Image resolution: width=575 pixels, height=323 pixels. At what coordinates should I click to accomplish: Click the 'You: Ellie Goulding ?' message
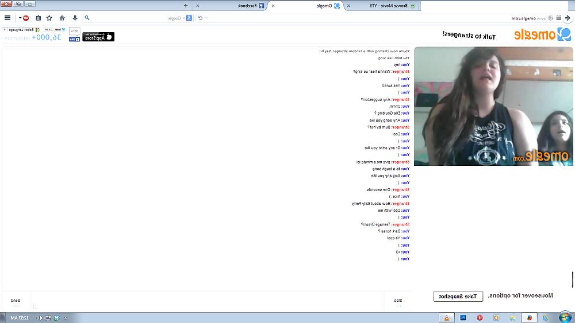[x=392, y=114]
